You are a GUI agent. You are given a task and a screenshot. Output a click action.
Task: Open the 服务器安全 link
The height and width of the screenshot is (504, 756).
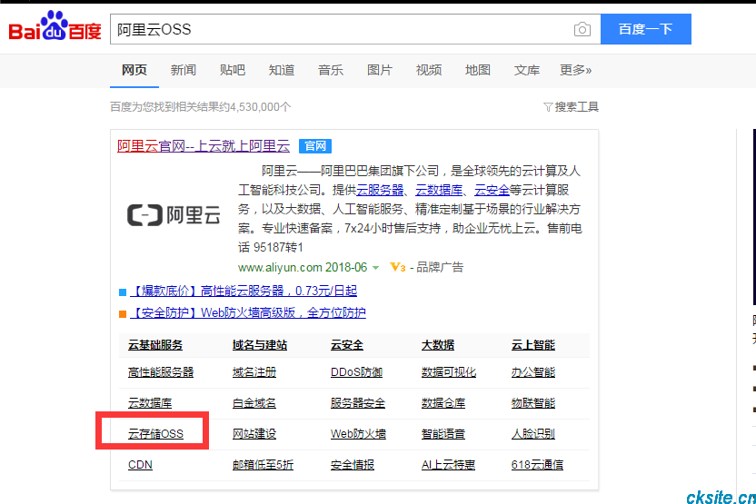coord(358,403)
